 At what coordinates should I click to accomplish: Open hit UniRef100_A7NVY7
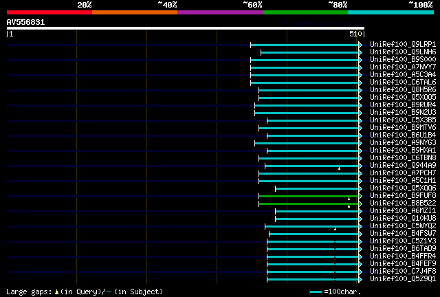403,67
